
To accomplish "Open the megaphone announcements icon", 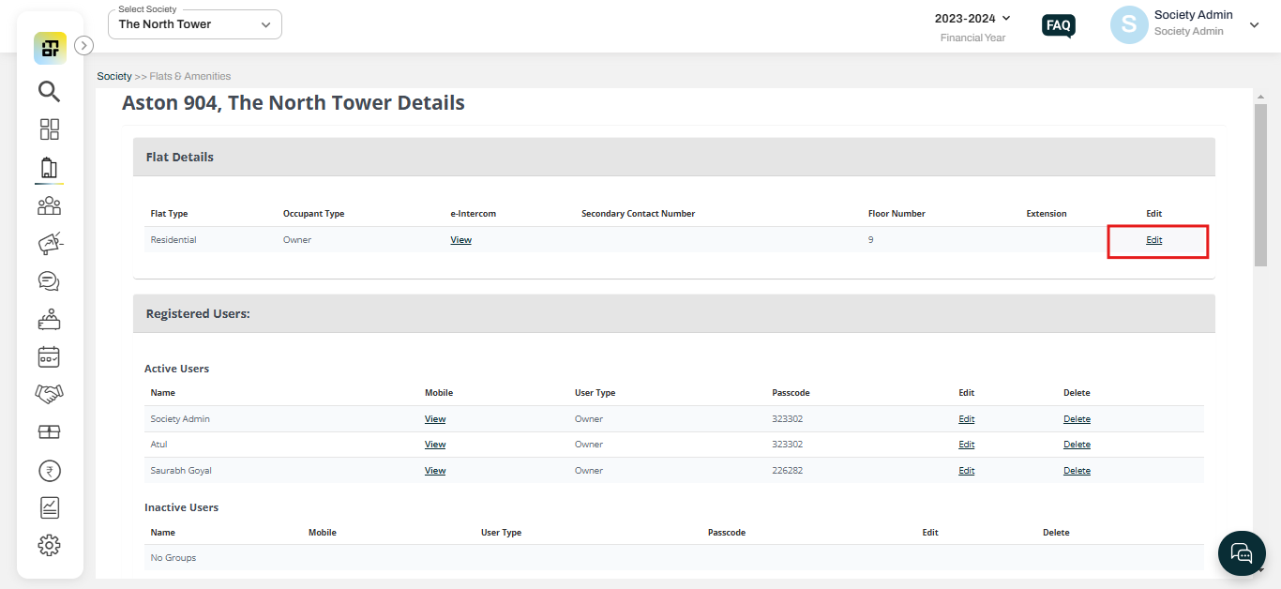I will pos(49,243).
